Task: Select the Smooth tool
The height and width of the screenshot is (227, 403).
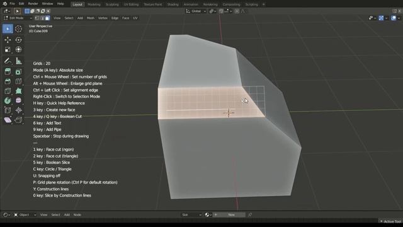Action: [18, 100]
